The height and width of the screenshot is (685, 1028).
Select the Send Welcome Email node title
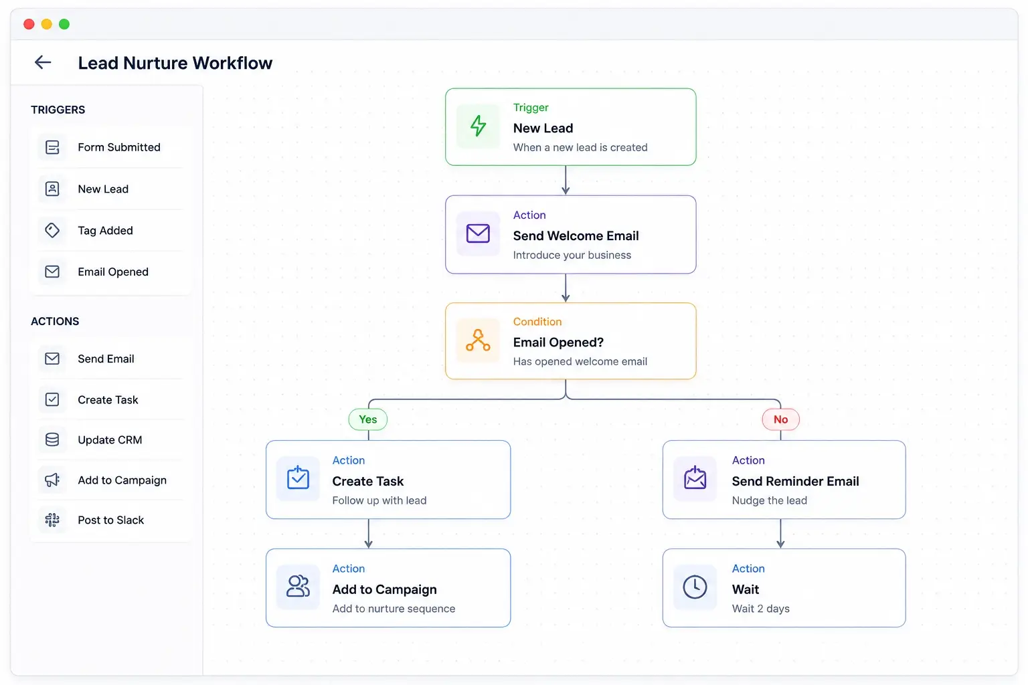tap(576, 235)
